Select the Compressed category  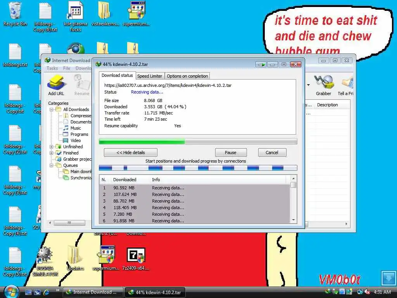[78, 116]
